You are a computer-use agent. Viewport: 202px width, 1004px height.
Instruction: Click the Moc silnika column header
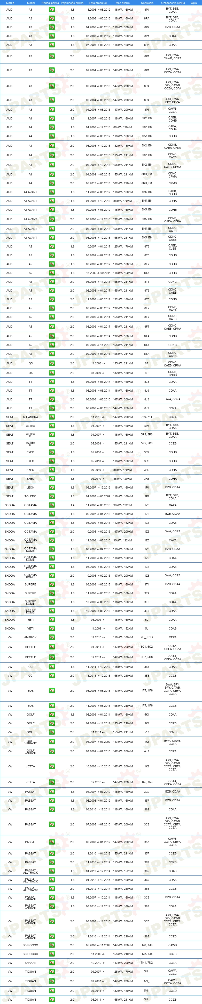point(123,3)
